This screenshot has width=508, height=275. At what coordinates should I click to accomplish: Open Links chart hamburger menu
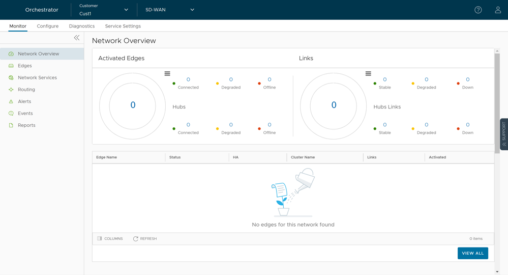point(368,74)
